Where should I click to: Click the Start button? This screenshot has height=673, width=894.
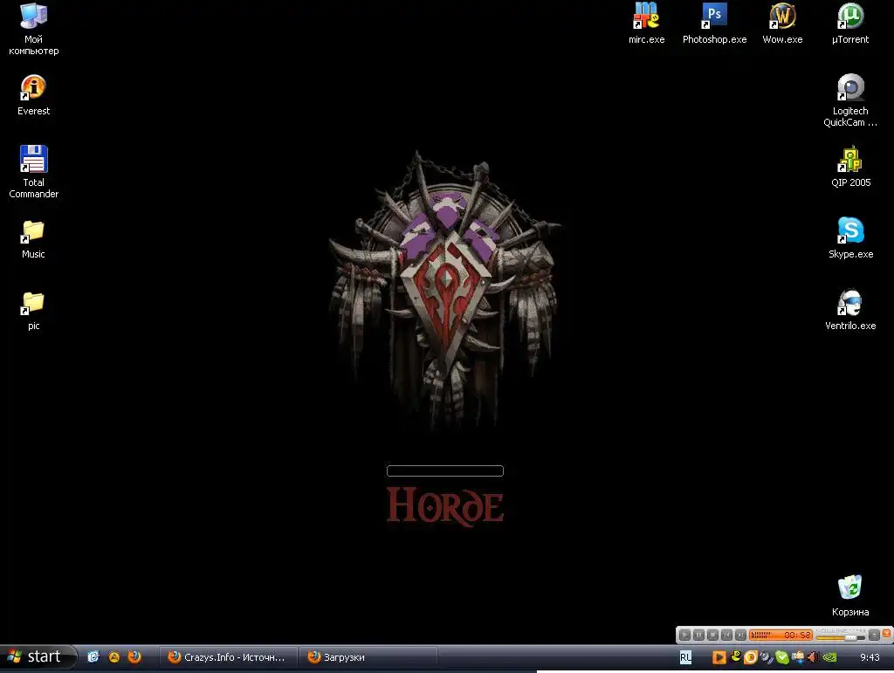click(37, 657)
